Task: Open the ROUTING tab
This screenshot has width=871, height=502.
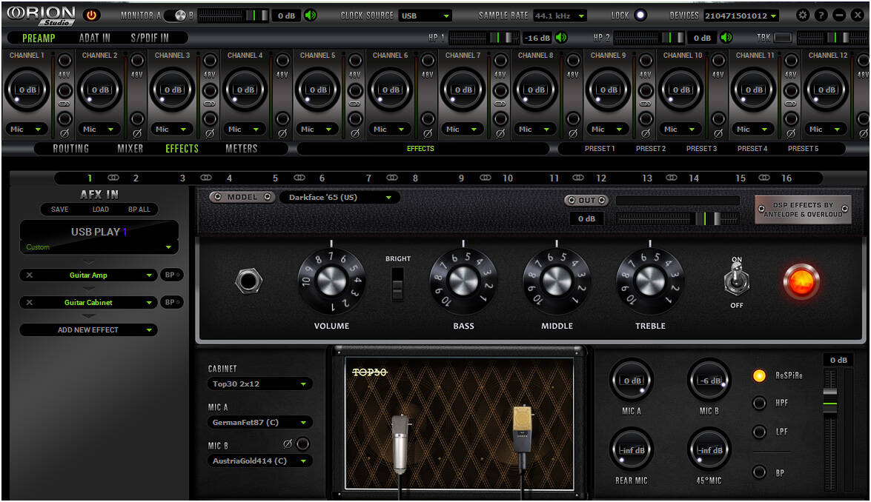Action: [x=70, y=149]
